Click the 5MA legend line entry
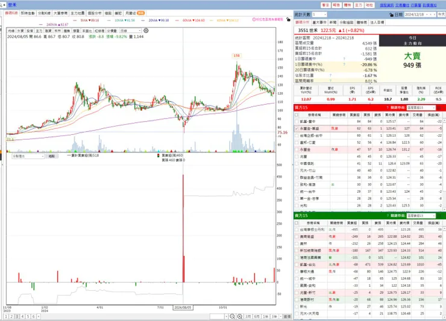 [x=86, y=20]
